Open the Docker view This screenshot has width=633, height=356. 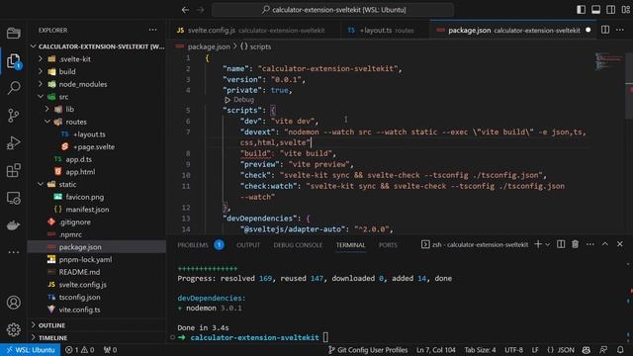tap(13, 225)
